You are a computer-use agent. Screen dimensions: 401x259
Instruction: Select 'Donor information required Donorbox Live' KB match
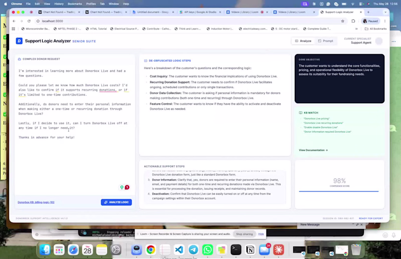coord(327,132)
